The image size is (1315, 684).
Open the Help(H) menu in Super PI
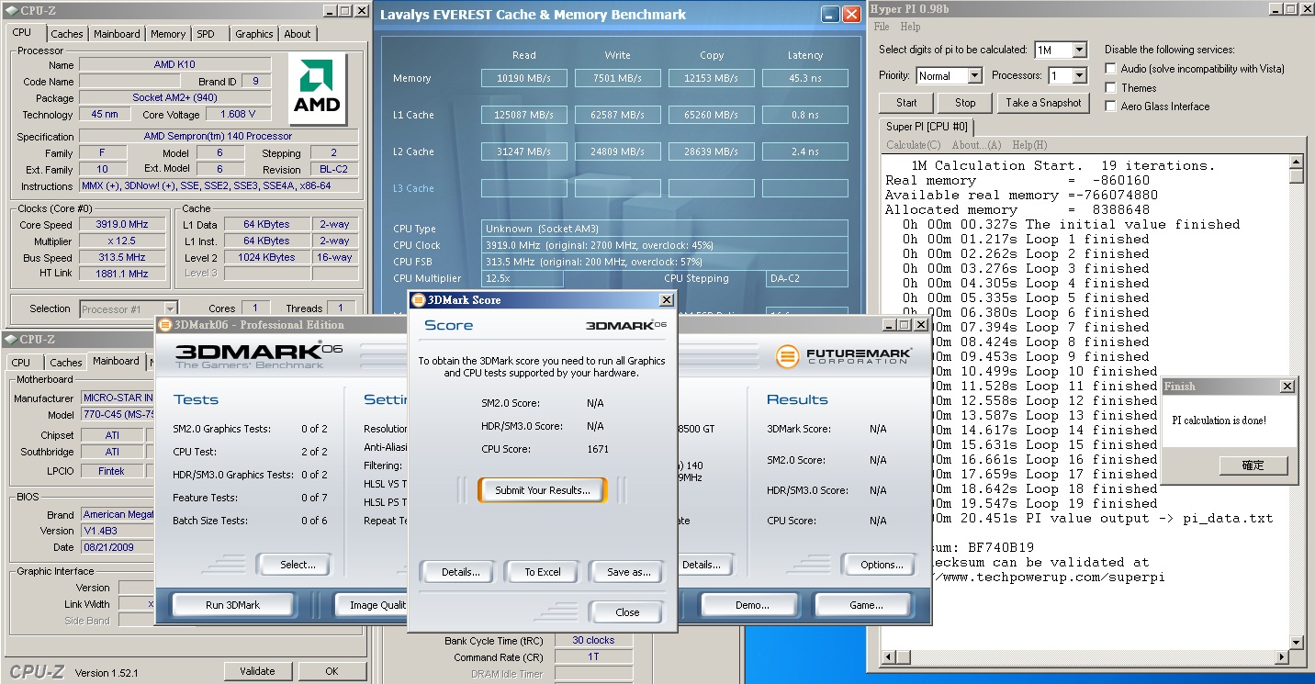tap(1029, 145)
